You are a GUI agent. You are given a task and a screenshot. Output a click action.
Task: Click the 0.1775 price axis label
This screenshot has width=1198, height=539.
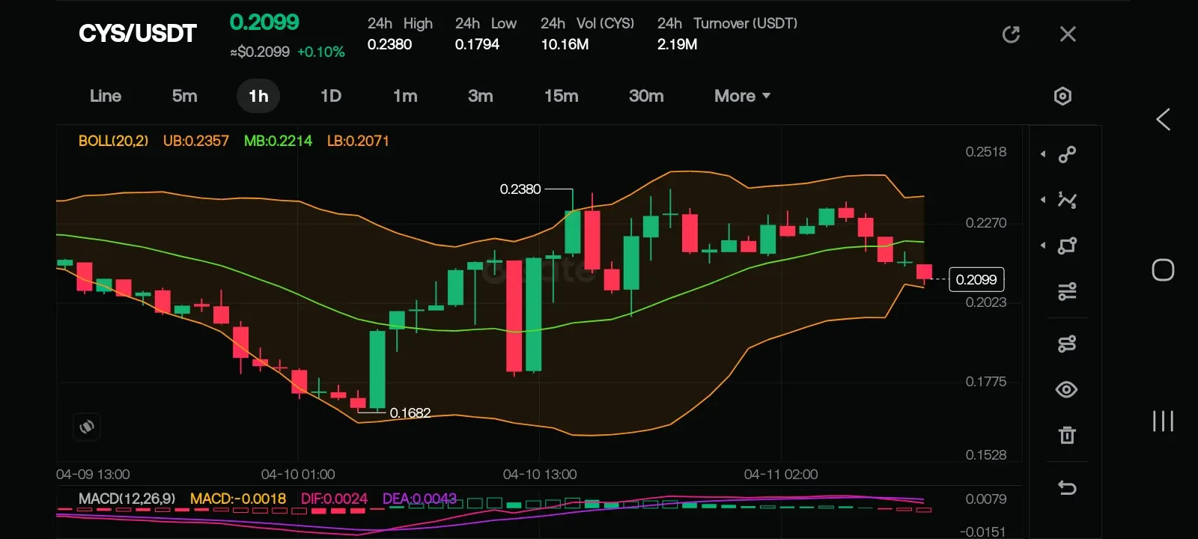pyautogui.click(x=986, y=382)
